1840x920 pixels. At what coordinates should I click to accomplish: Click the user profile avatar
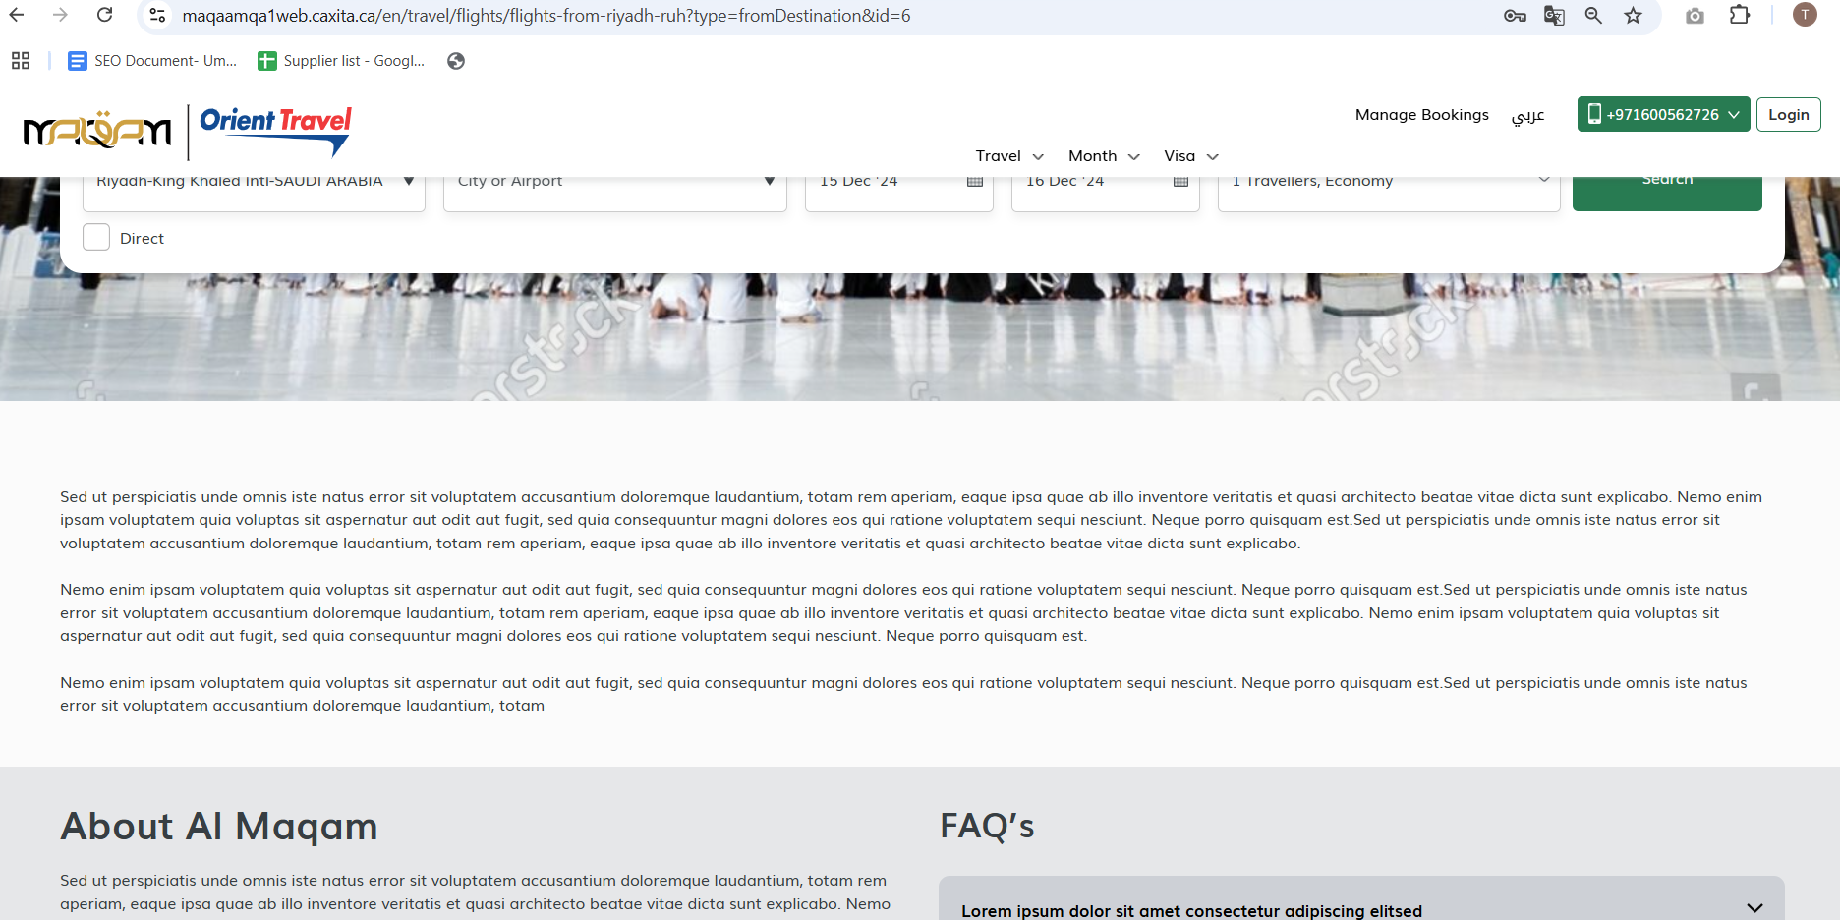1805,15
